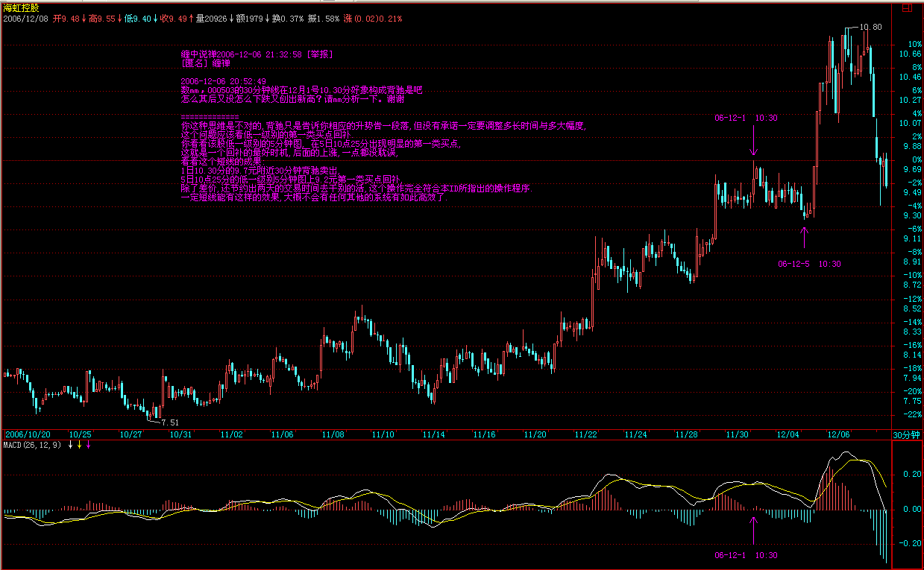
Task: Click the magenta up arrow below 06-12-5 candle
Action: pos(804,238)
